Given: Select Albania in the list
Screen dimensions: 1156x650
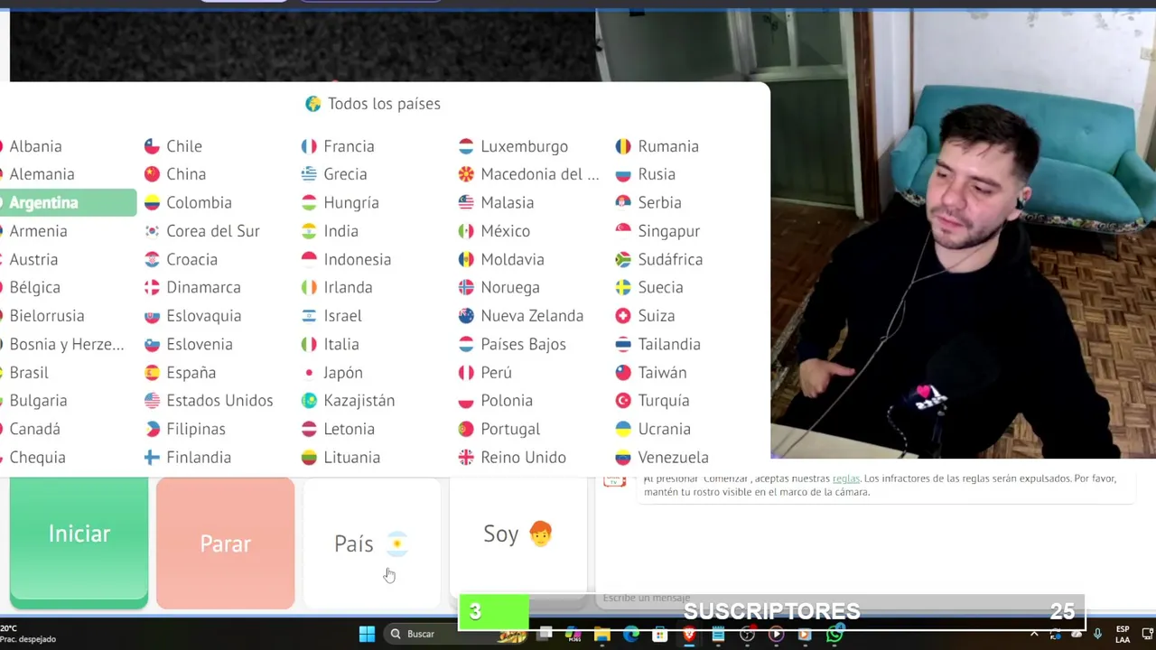Looking at the screenshot, I should pyautogui.click(x=35, y=146).
